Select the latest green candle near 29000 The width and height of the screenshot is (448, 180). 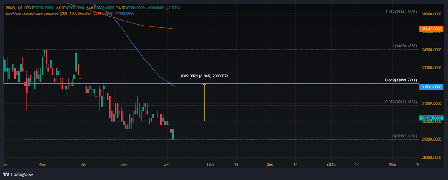173,134
